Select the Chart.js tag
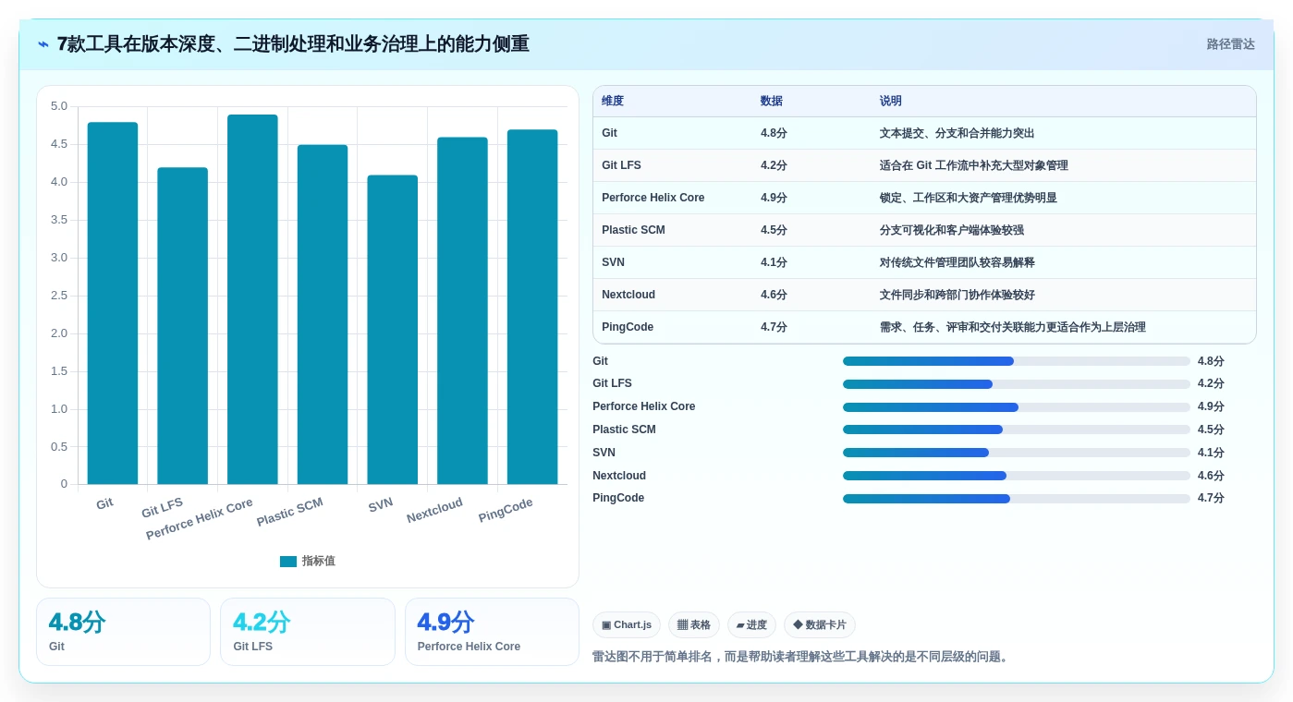Image resolution: width=1293 pixels, height=702 pixels. pyautogui.click(x=627, y=624)
